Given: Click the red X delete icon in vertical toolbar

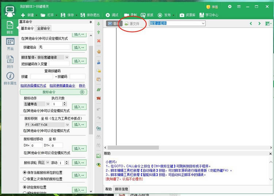Looking at the screenshot, I should pos(99,41).
